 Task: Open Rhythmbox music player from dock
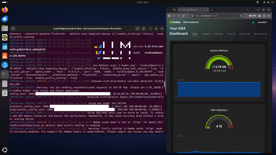5,37
